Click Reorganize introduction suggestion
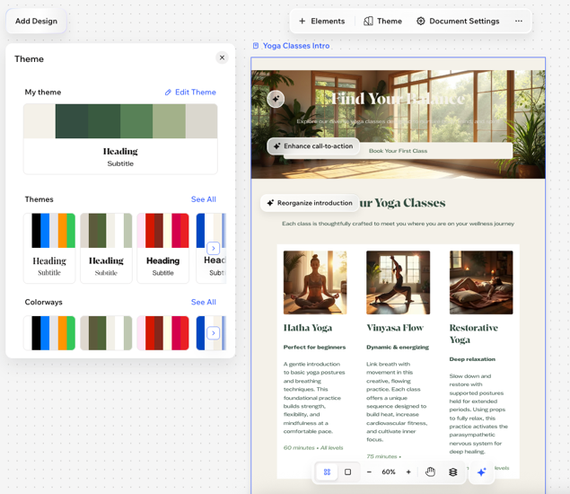Image resolution: width=570 pixels, height=494 pixels. (x=310, y=203)
